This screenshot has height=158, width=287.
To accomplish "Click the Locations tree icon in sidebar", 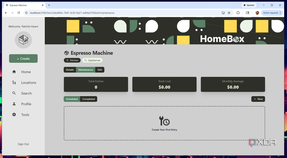I will [x=14, y=82].
